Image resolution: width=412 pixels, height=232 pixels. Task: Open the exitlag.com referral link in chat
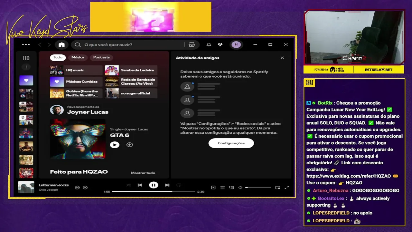[x=349, y=176]
